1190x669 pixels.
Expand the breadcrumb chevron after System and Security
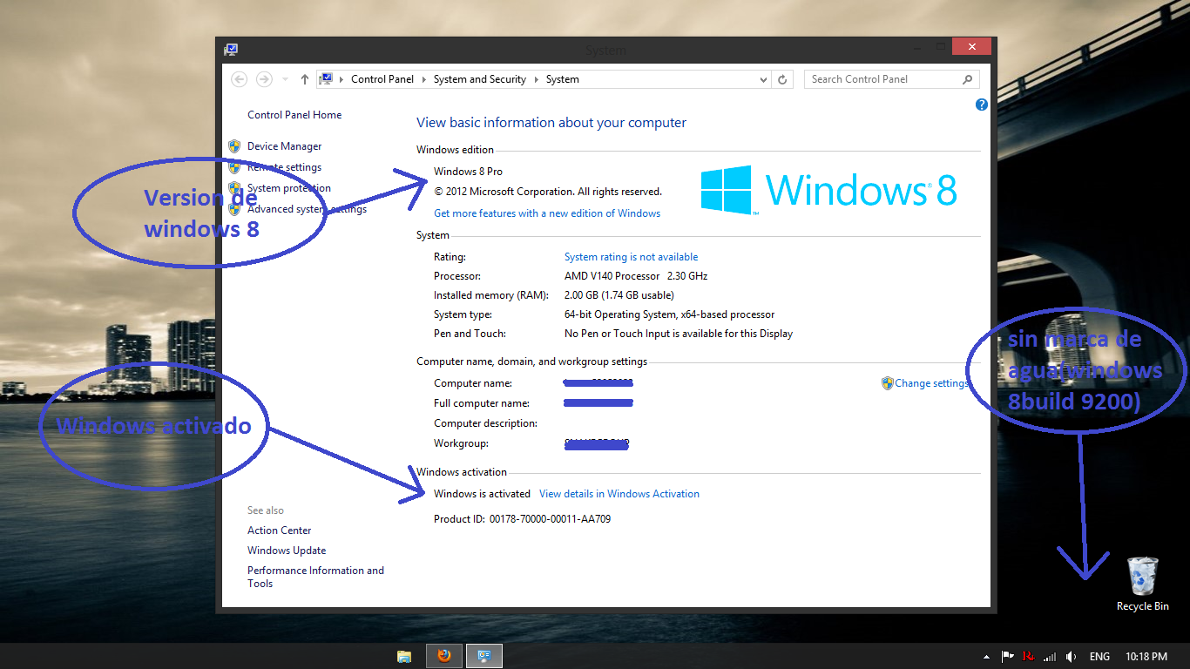[x=538, y=78]
